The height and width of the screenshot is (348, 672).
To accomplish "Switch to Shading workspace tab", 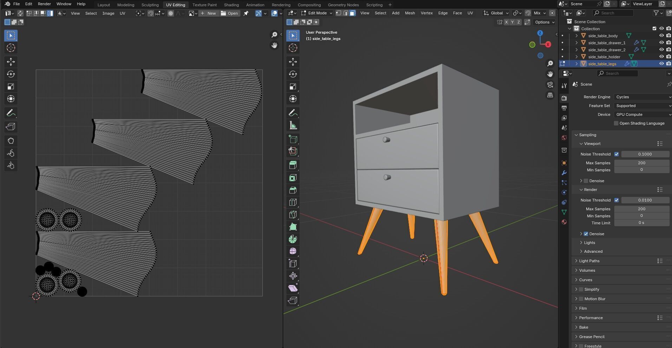I will [x=231, y=5].
